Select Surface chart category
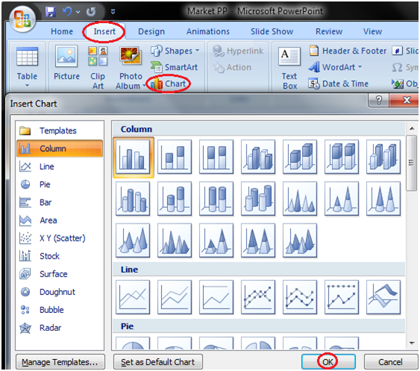 pyautogui.click(x=60, y=274)
